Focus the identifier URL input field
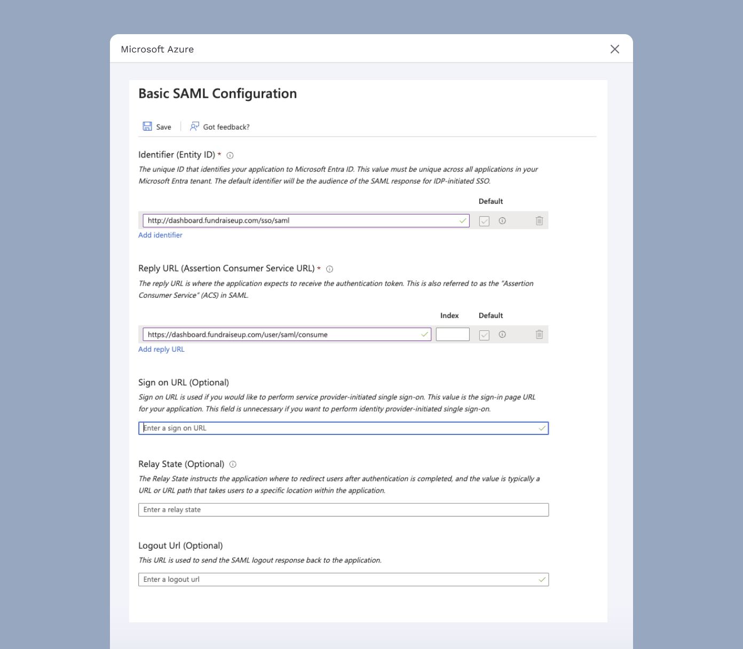 (306, 220)
